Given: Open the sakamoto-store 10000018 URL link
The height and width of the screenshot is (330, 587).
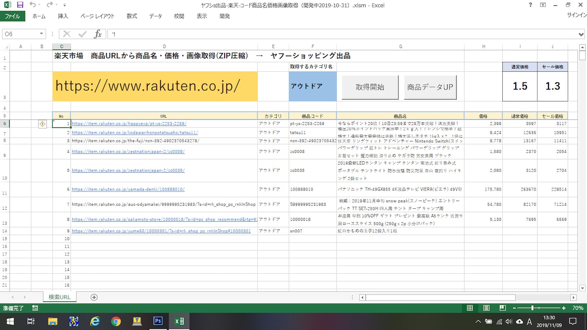Looking at the screenshot, I should click(165, 219).
